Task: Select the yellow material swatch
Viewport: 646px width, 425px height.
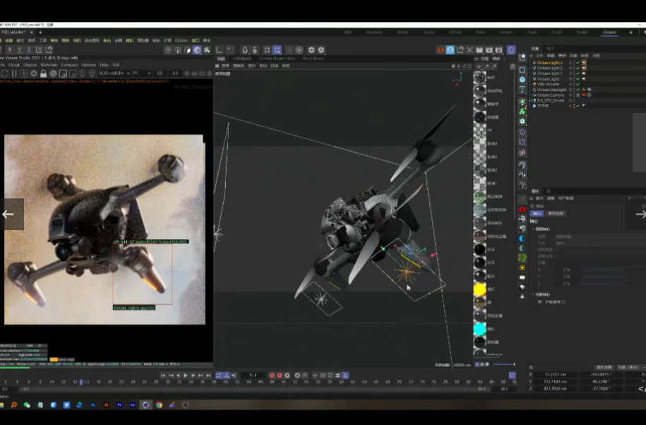Action: 479,289
